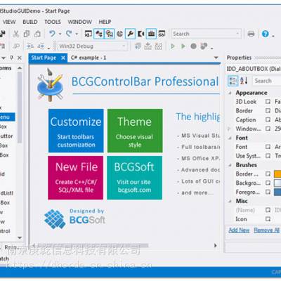This screenshot has height=281, width=281.
Task: Click the Print icon
Action: point(251,34)
